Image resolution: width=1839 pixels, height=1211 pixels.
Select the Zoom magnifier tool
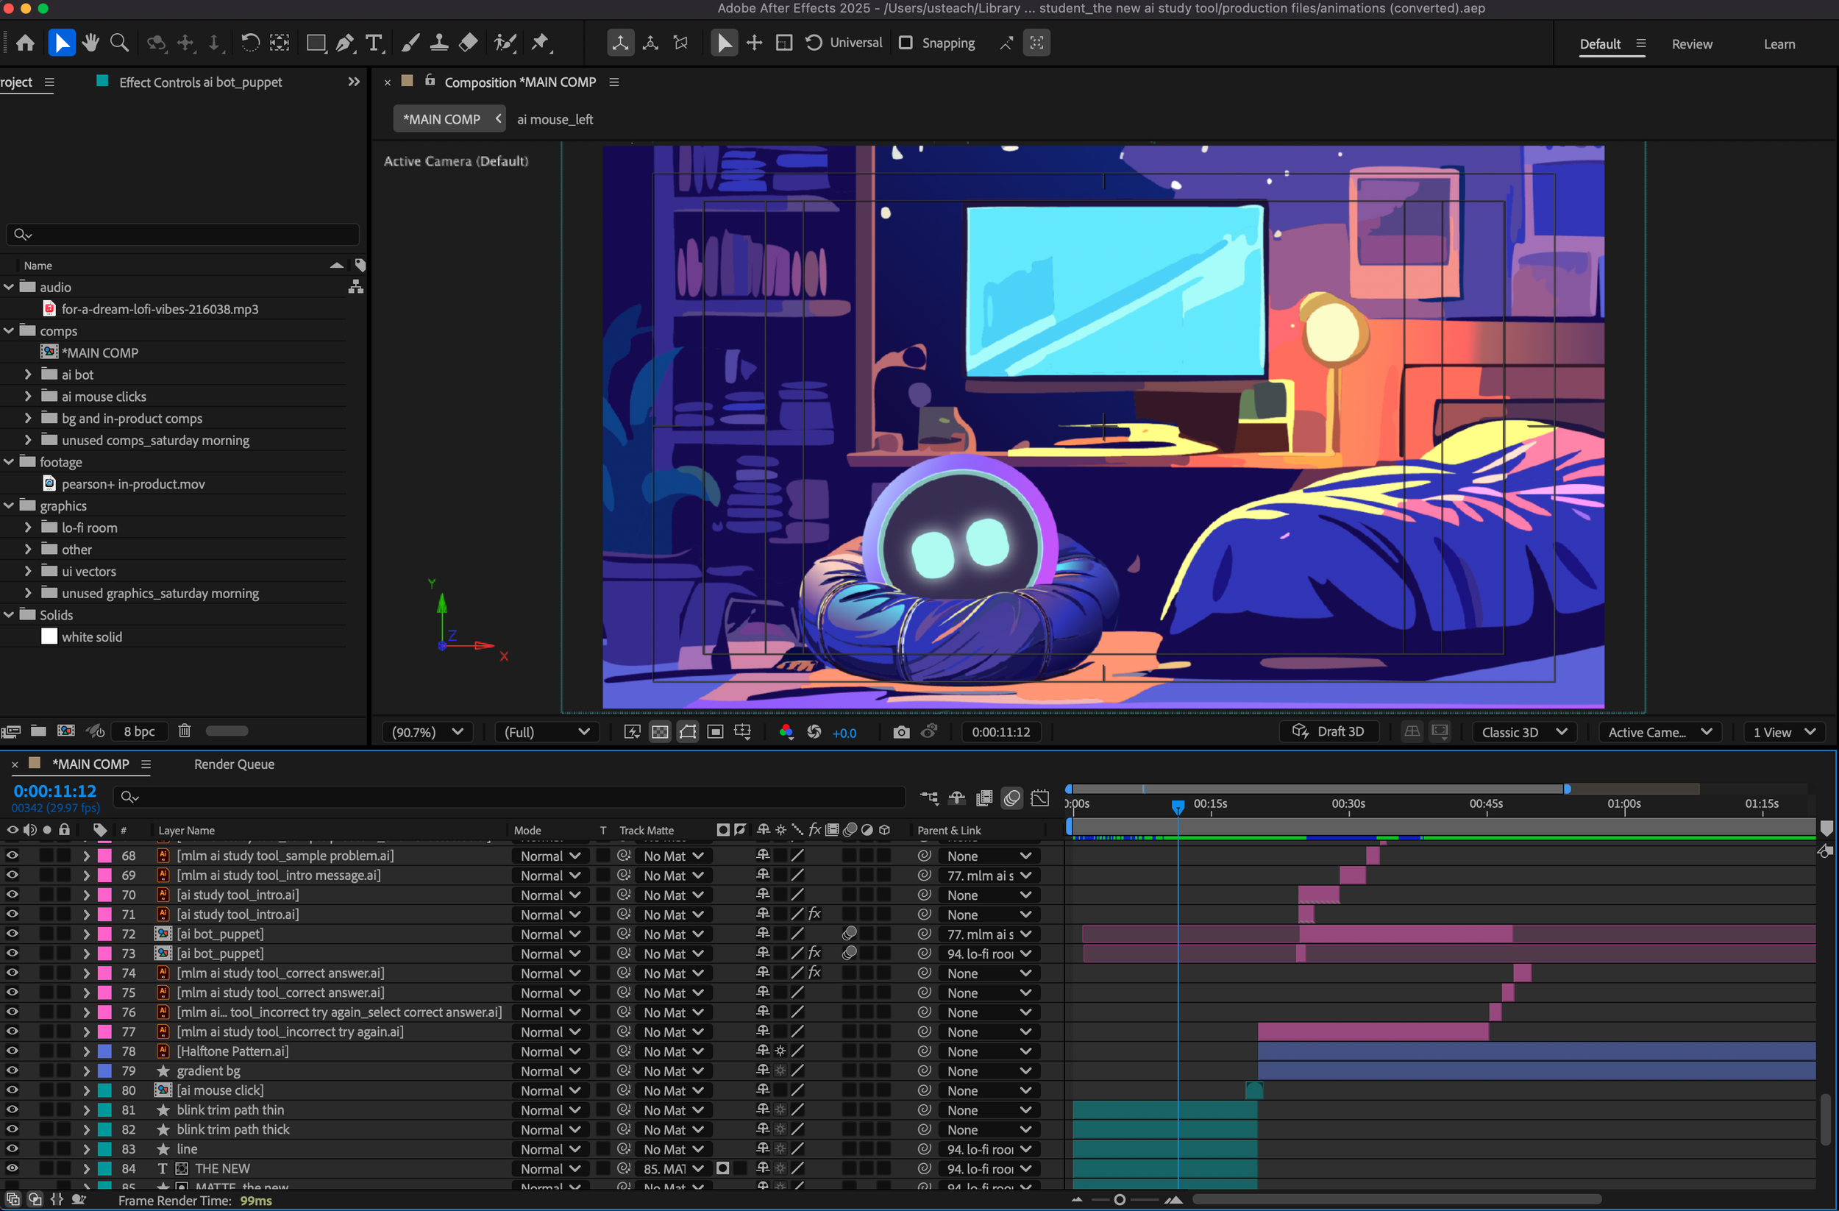click(x=119, y=43)
